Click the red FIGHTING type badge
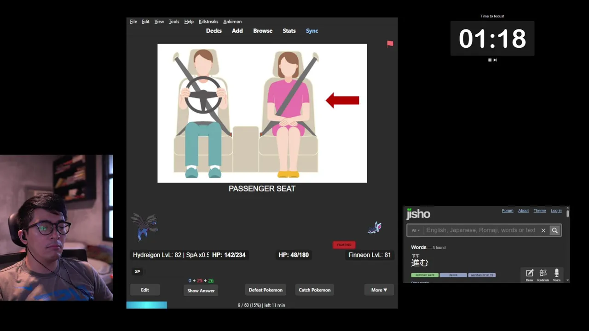The height and width of the screenshot is (331, 589). (344, 245)
